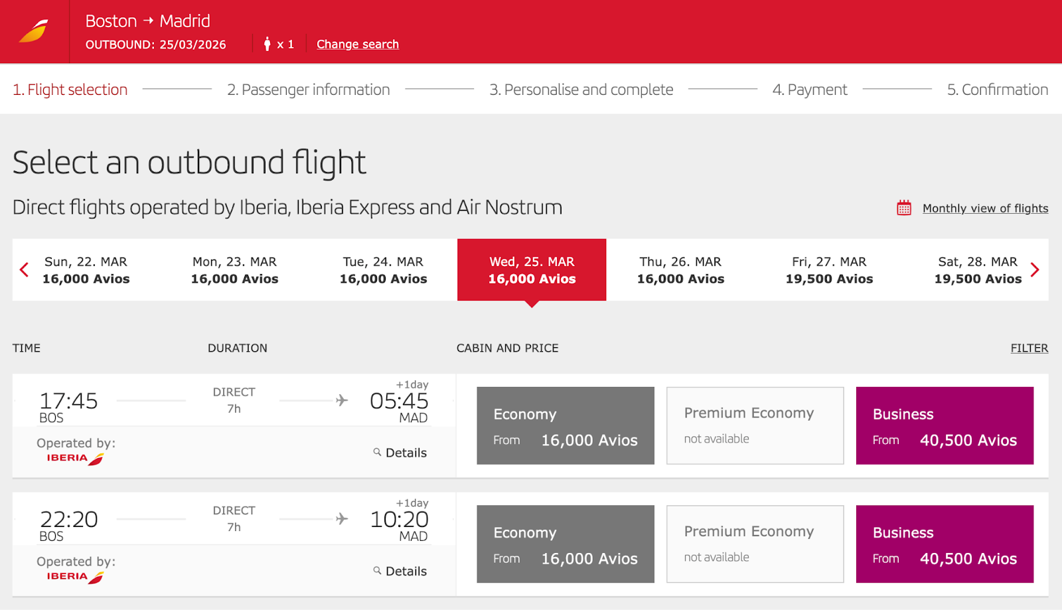Click the OUTBOUND: 25/03/2026 header text
Image resolution: width=1062 pixels, height=610 pixels.
(x=155, y=44)
